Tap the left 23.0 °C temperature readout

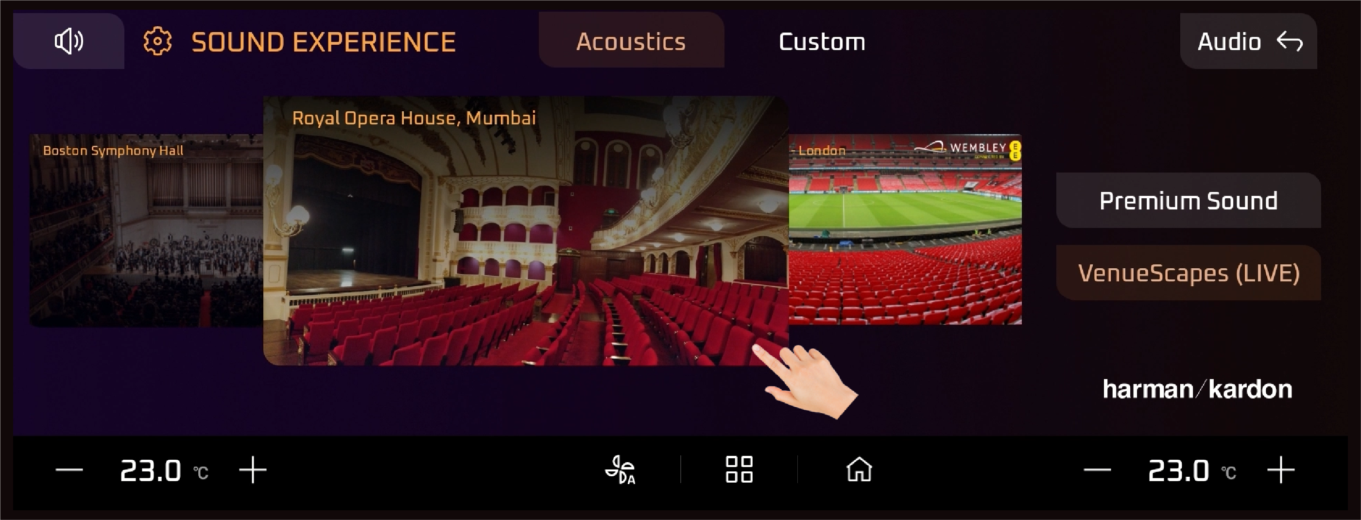[164, 470]
